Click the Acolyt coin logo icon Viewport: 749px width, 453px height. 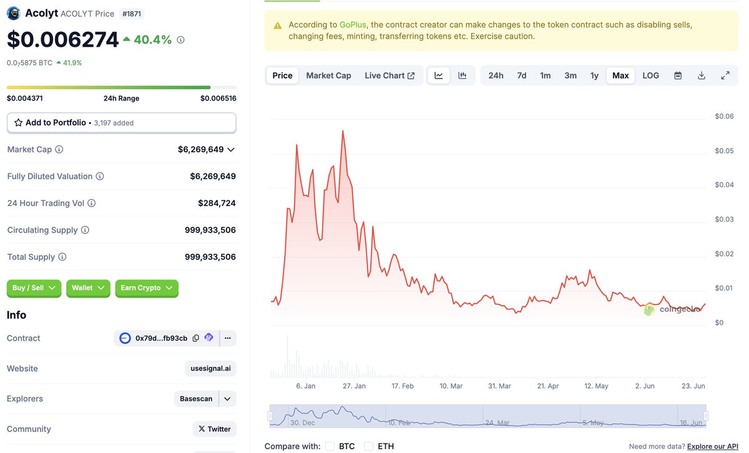coord(14,13)
